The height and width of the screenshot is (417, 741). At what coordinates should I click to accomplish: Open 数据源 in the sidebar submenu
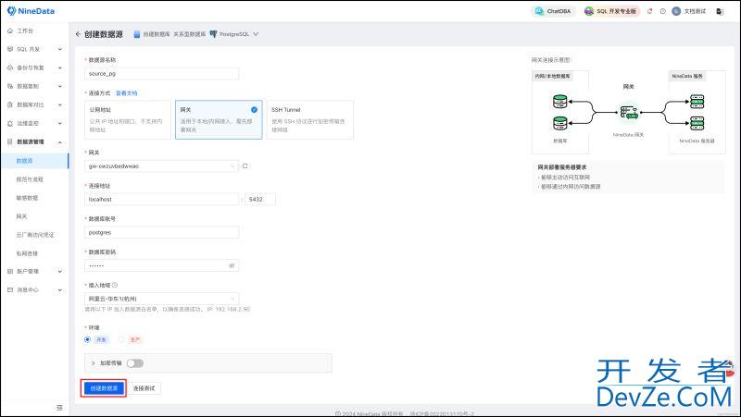(25, 161)
